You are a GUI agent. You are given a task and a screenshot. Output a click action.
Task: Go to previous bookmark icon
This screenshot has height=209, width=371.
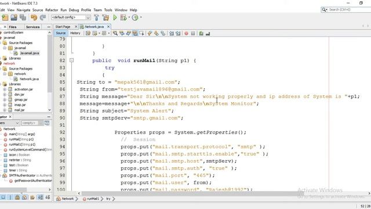(x=150, y=34)
